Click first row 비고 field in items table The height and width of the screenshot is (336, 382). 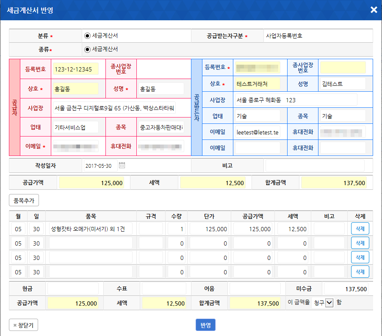(329, 229)
